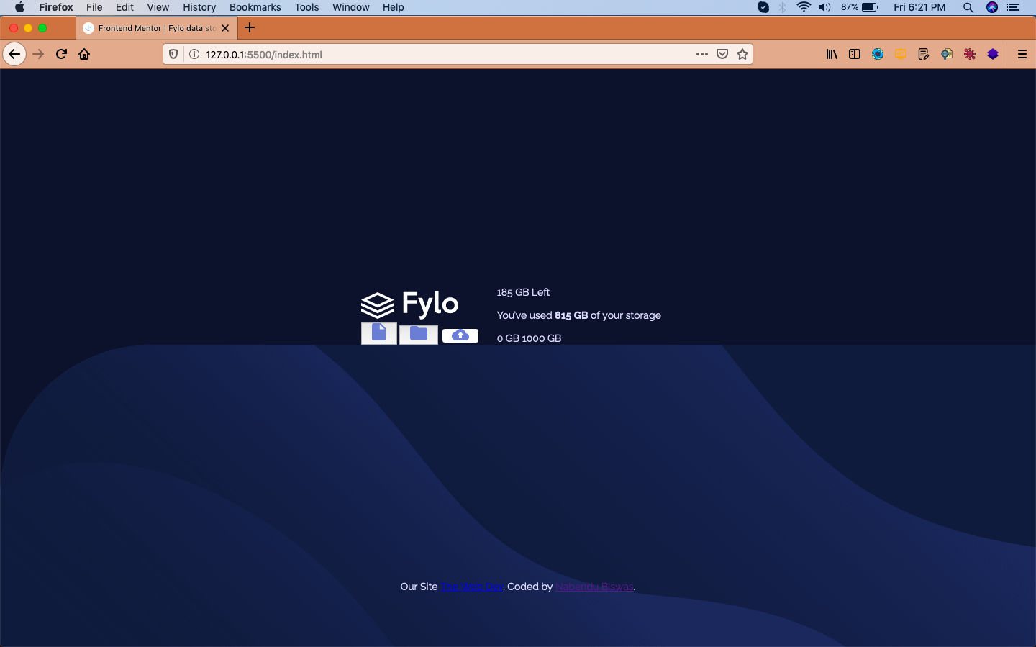Open the Library toolbar icon
Screen dimensions: 1036x647
point(832,54)
